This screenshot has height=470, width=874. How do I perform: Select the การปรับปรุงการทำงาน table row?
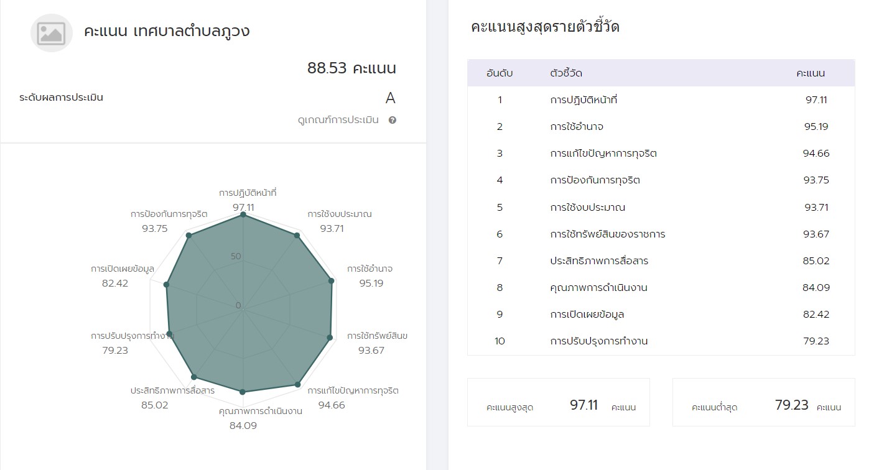click(661, 341)
